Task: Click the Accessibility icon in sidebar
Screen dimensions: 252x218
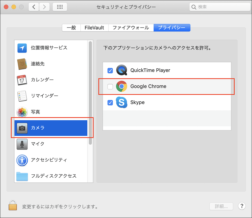Action: point(22,160)
